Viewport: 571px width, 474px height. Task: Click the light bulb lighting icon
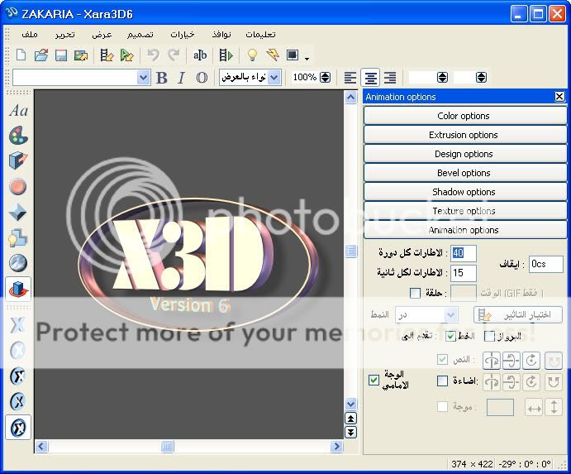252,55
